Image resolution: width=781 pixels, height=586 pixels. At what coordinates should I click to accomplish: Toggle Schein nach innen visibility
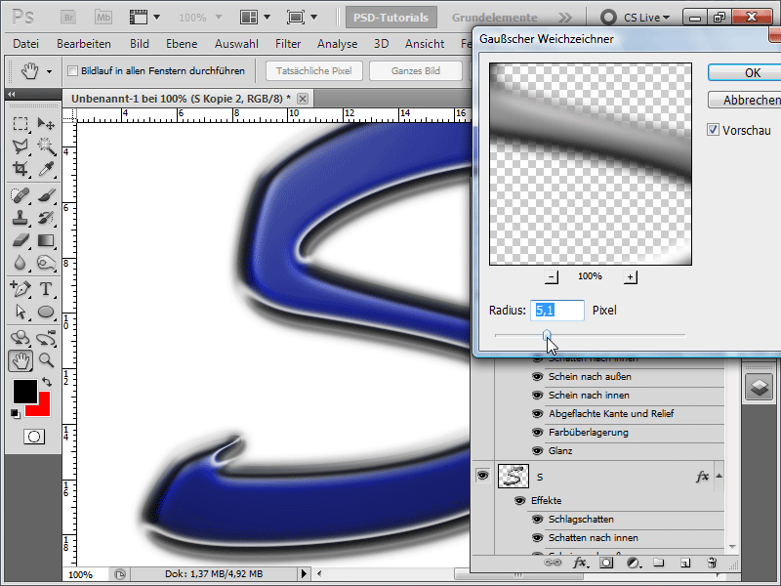click(x=537, y=396)
